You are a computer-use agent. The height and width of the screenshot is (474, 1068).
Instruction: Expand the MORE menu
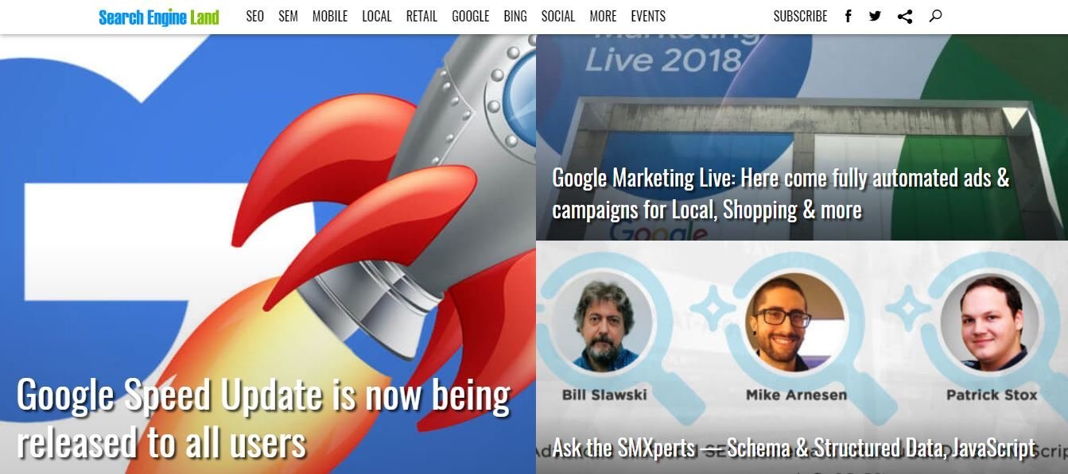(603, 17)
